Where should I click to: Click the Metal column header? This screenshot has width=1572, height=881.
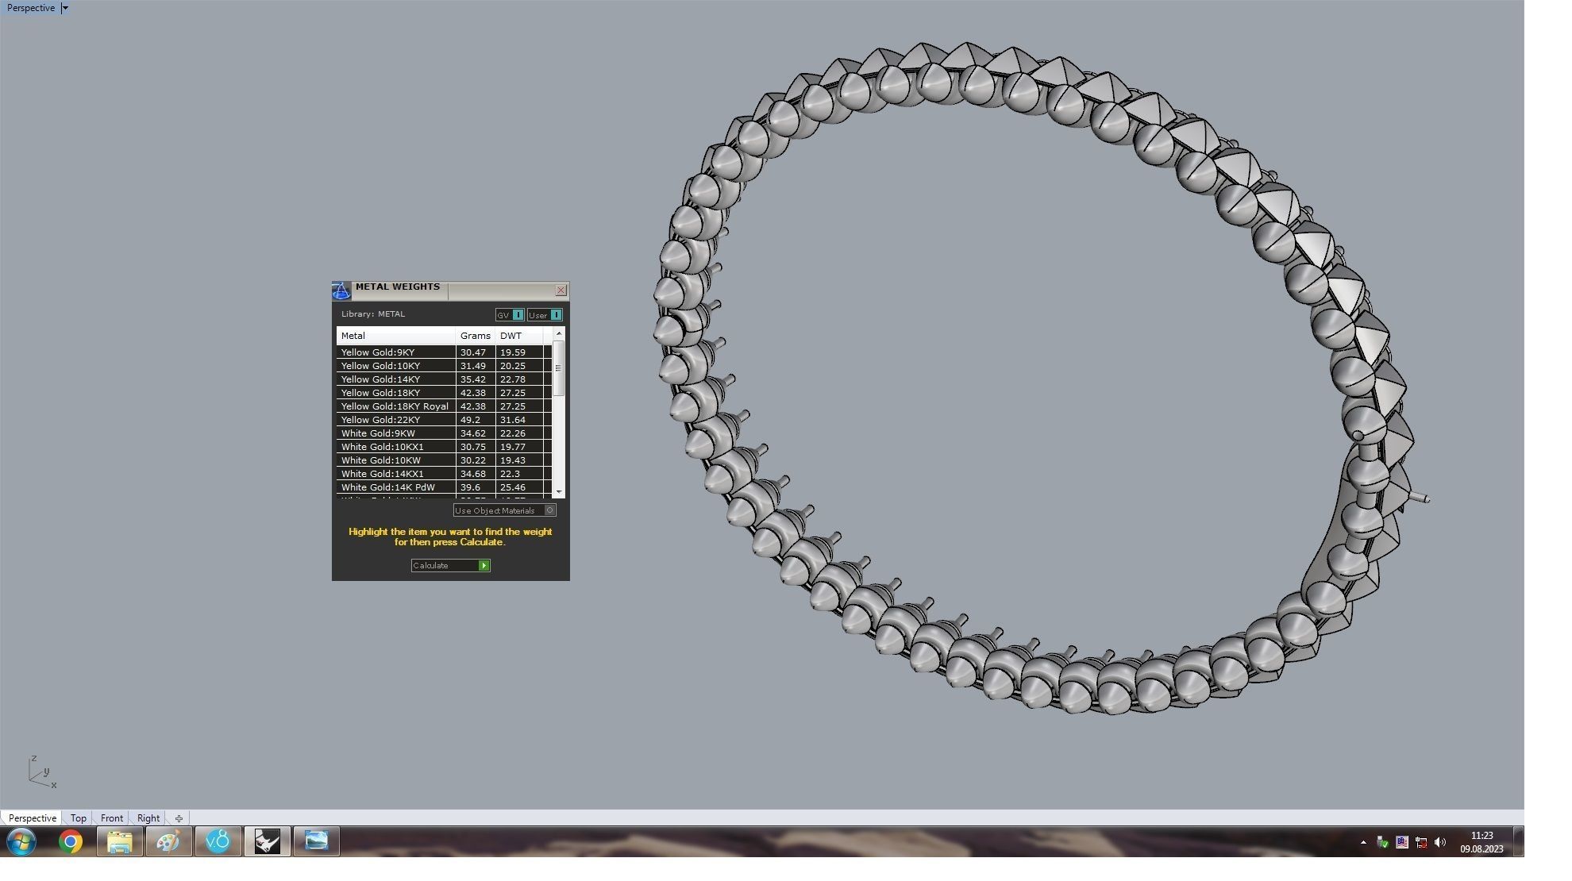[395, 336]
